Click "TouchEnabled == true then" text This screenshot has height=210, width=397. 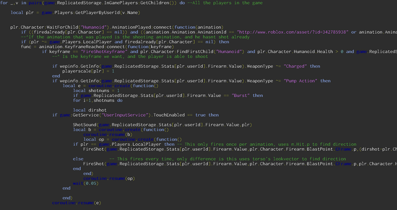coord(186,115)
